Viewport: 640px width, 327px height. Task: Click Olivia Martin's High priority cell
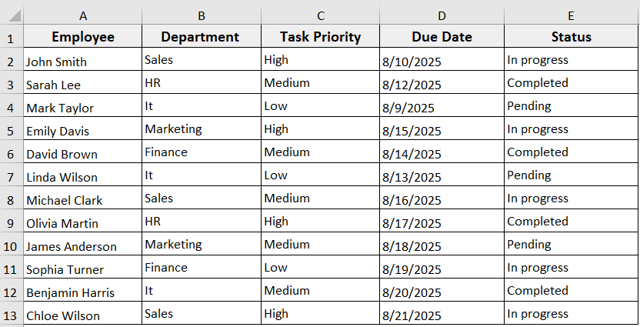point(320,222)
